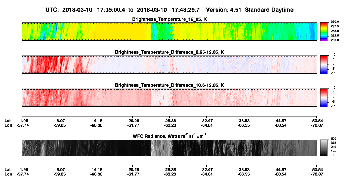352x180 pixels.
Task: Select the 10.6-12.05 temperature difference image strip
Action: pos(169,98)
